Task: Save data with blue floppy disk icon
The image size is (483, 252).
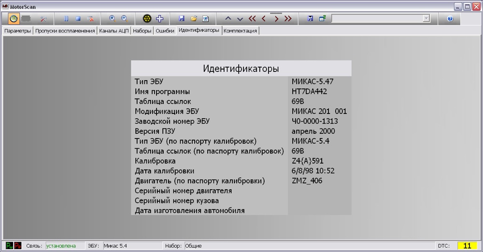Action: (x=182, y=19)
